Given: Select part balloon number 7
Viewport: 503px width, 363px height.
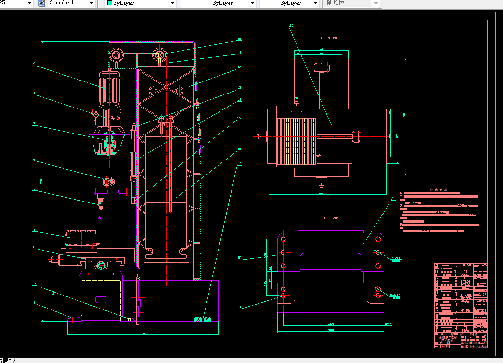Looking at the screenshot, I should [x=34, y=124].
